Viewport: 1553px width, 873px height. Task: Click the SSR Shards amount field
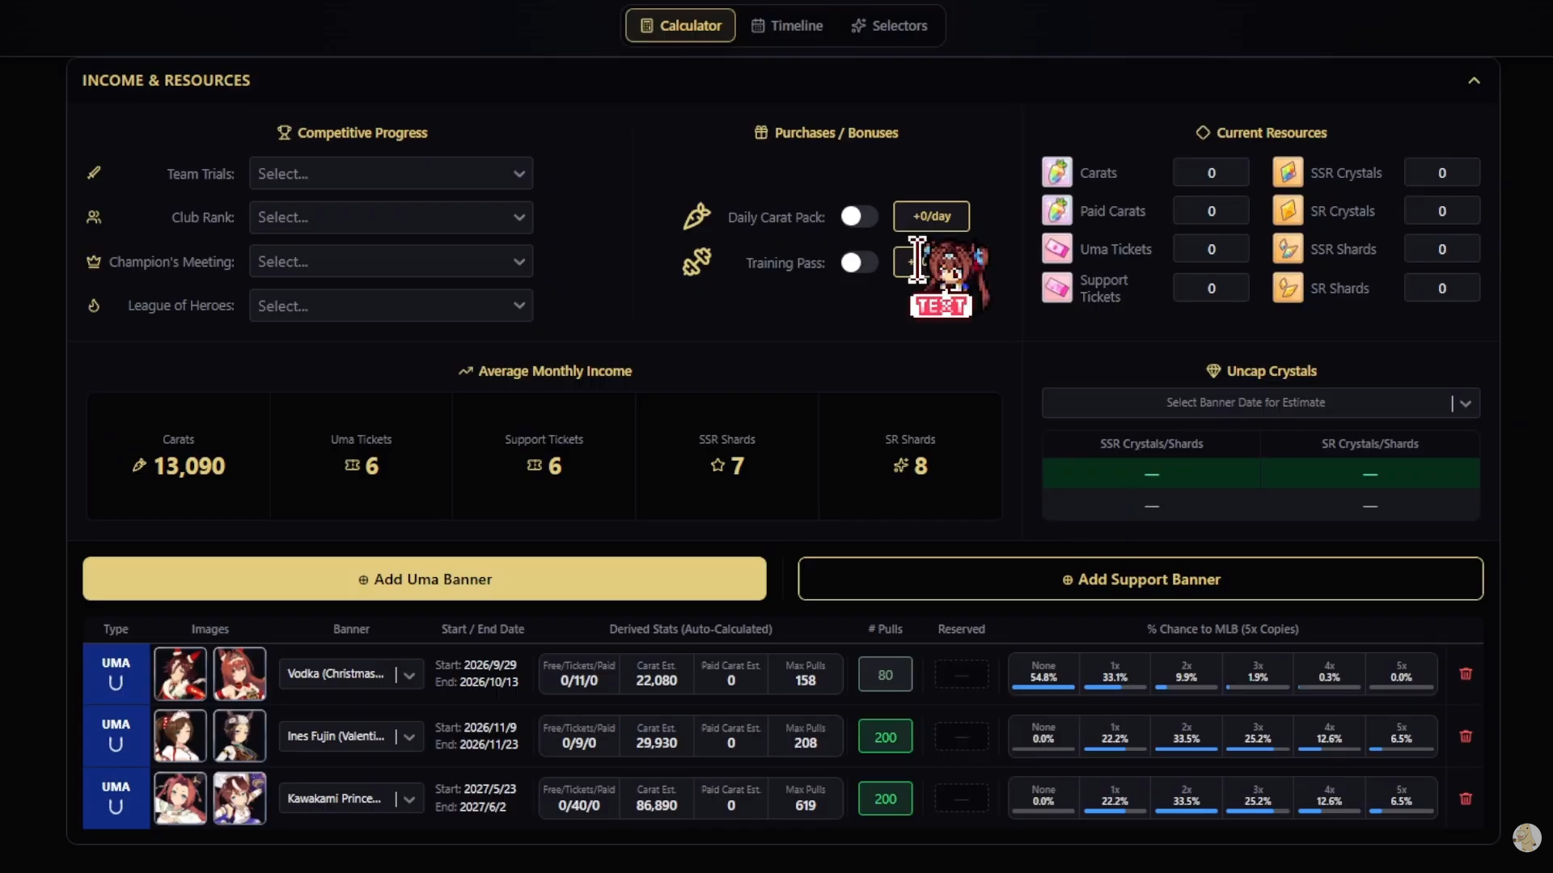point(1442,249)
